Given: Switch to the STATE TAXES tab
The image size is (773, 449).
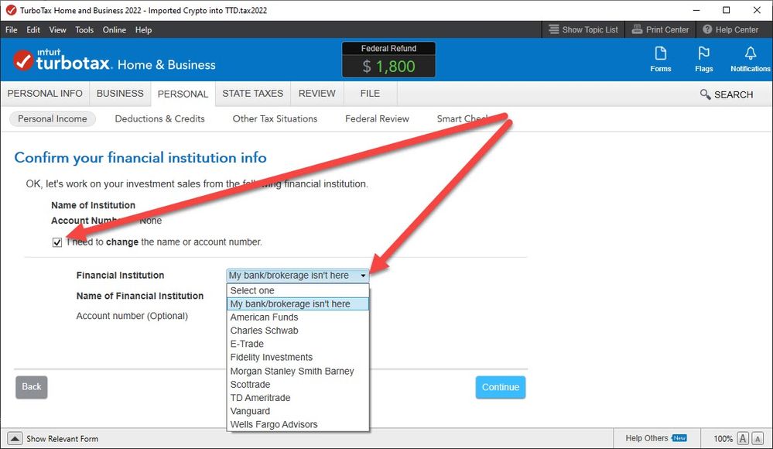Looking at the screenshot, I should tap(252, 94).
